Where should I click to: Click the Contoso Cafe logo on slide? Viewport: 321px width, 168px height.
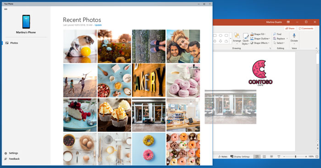point(260,73)
